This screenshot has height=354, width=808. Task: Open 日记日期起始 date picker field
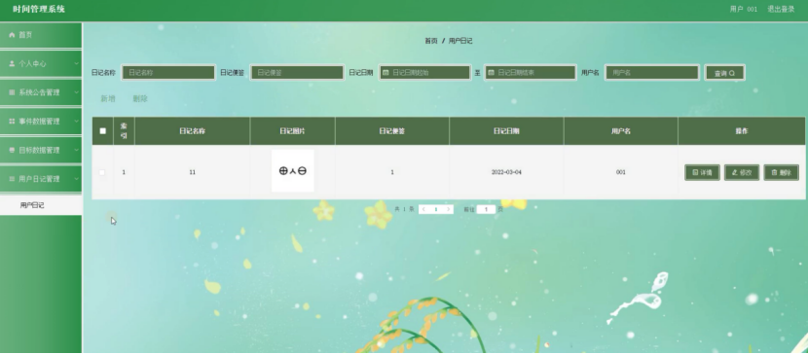(x=424, y=73)
